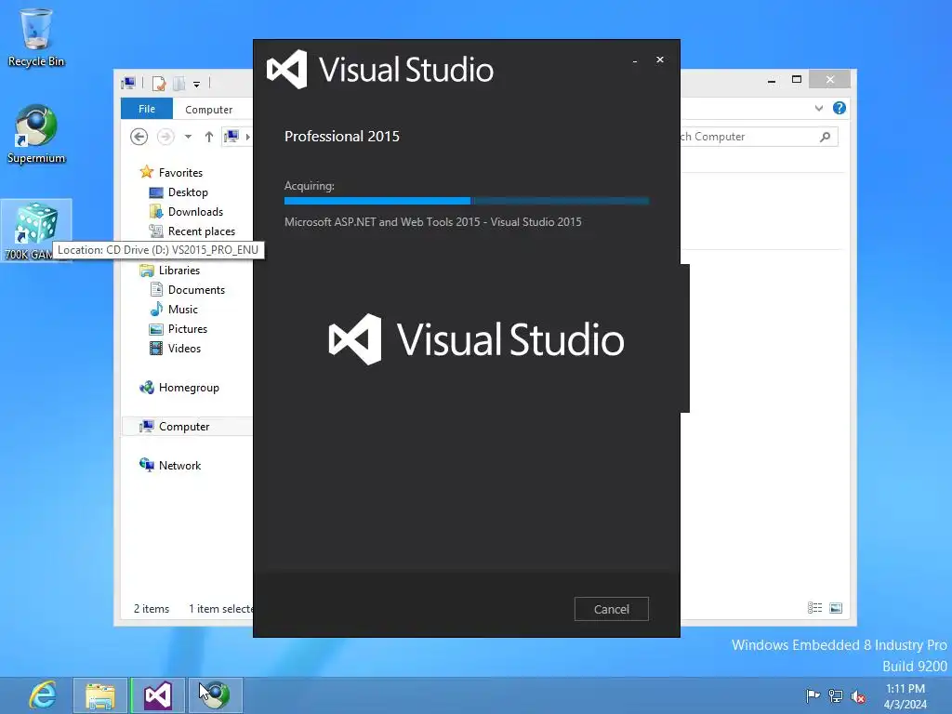Click '2 items' in Explorer status bar
This screenshot has width=952, height=714.
point(152,608)
